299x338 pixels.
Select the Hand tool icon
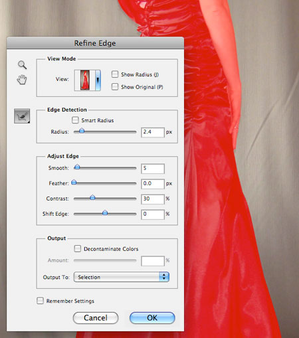click(22, 80)
